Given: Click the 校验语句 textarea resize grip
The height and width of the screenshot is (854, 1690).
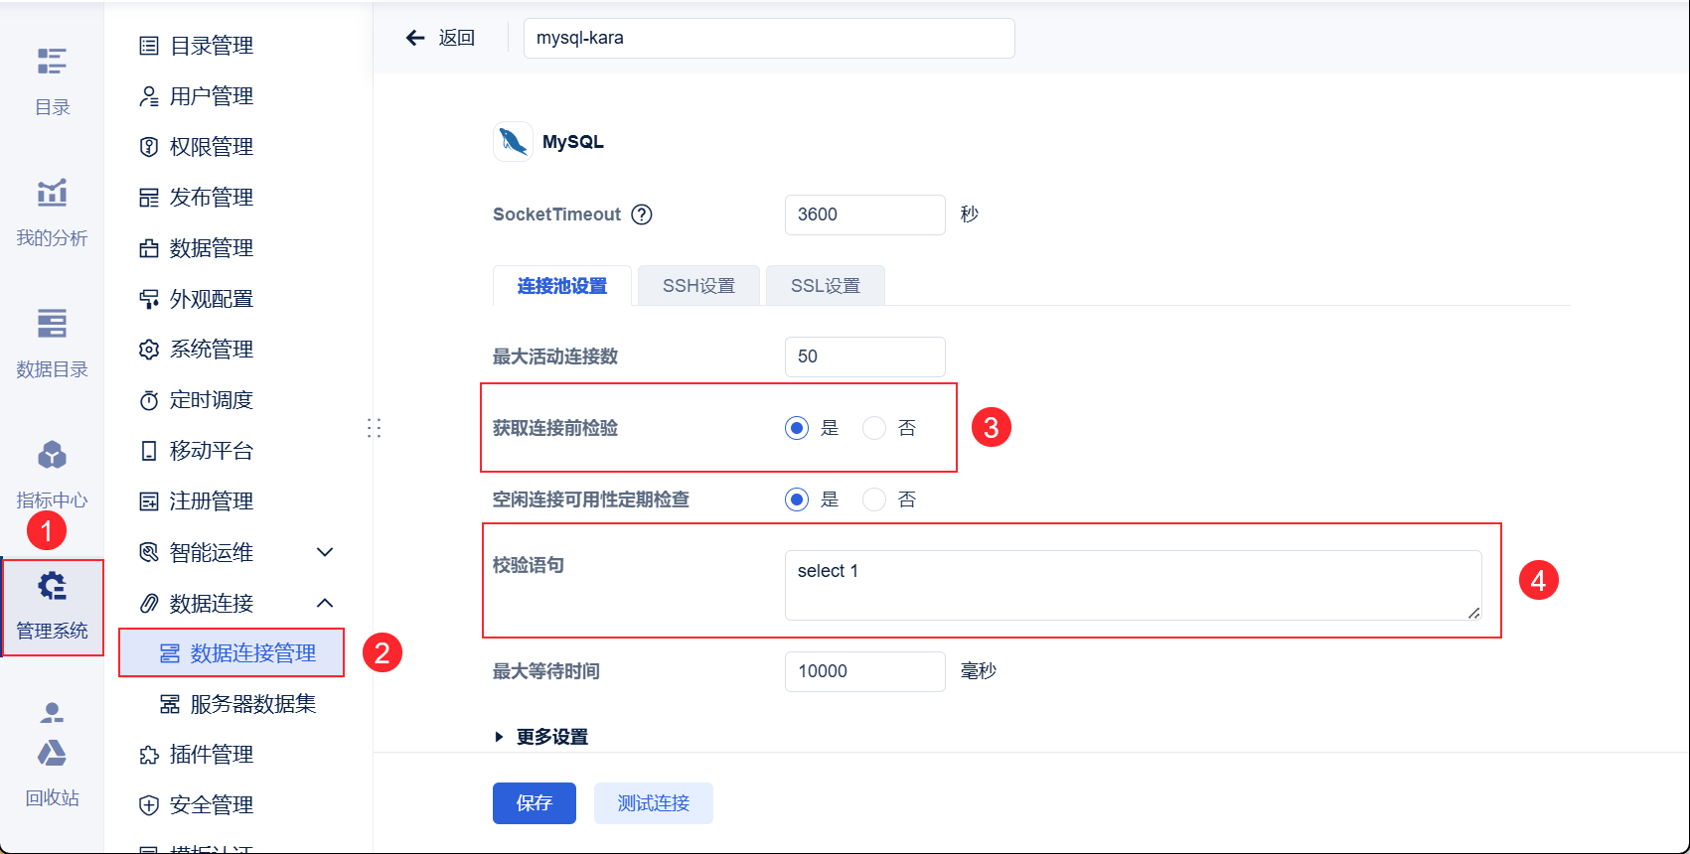Looking at the screenshot, I should (1473, 614).
